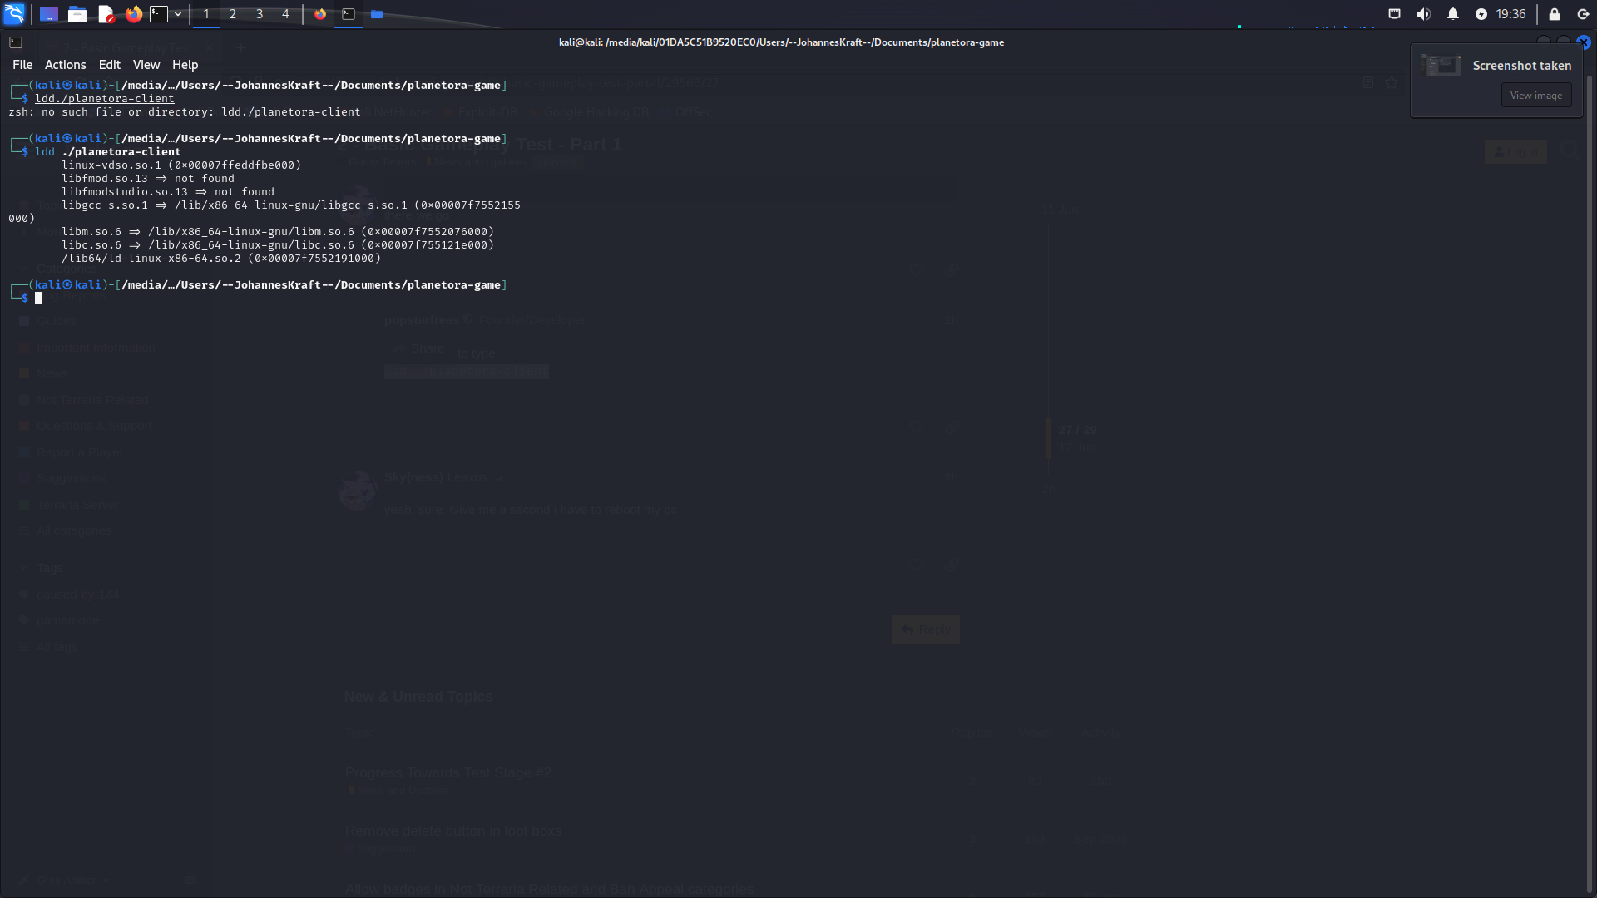Click the network connection tray icon
Screen dimensions: 1597x898
click(1394, 13)
